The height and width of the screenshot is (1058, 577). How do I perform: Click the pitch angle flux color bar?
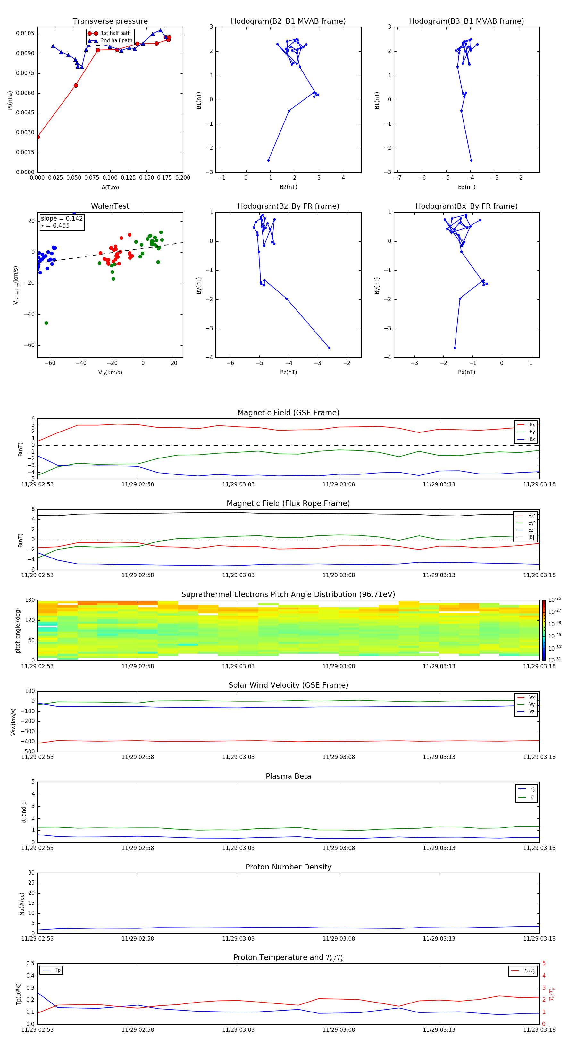click(x=544, y=630)
